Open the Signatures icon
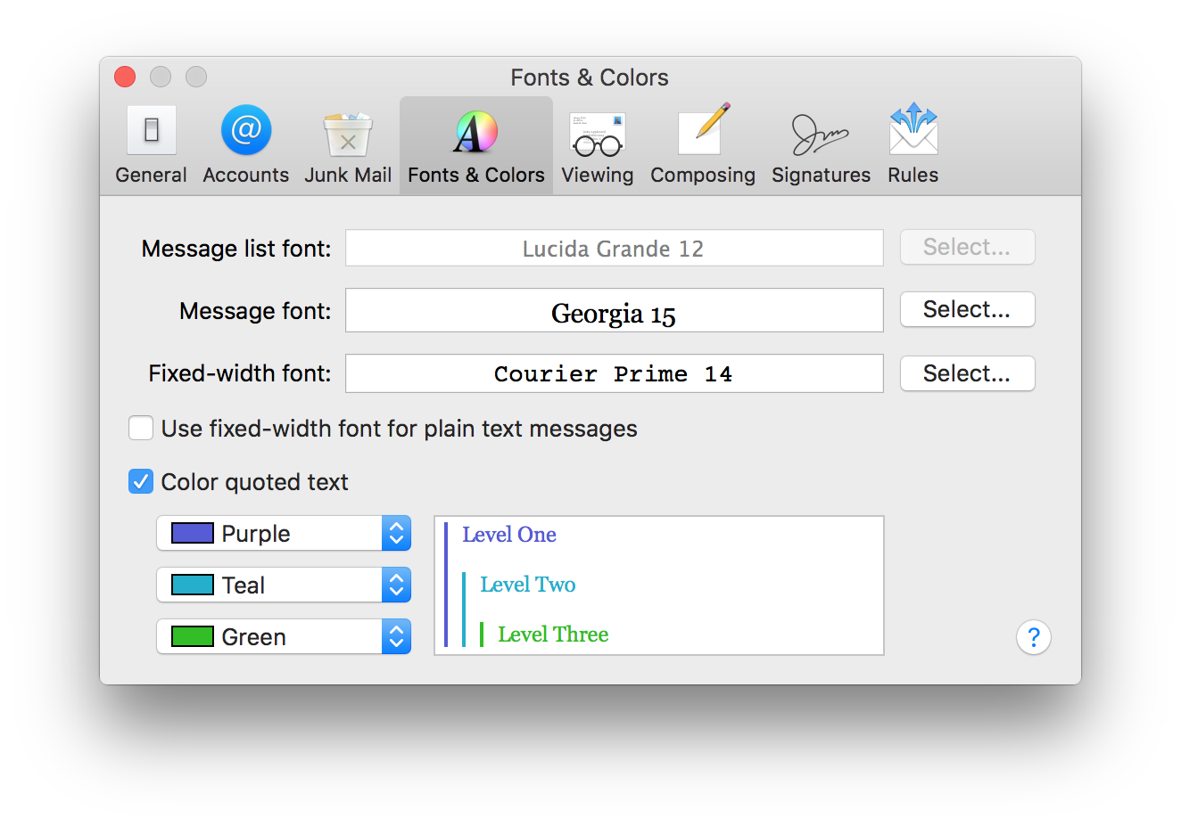This screenshot has width=1181, height=827. pyautogui.click(x=820, y=135)
